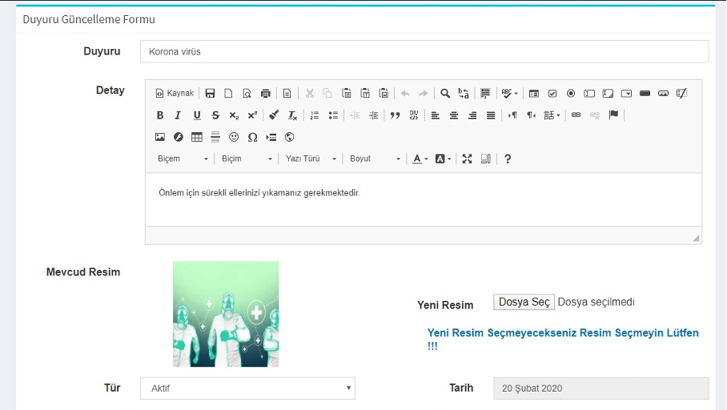This screenshot has width=727, height=410.
Task: Toggle bold formatting
Action: [x=160, y=115]
